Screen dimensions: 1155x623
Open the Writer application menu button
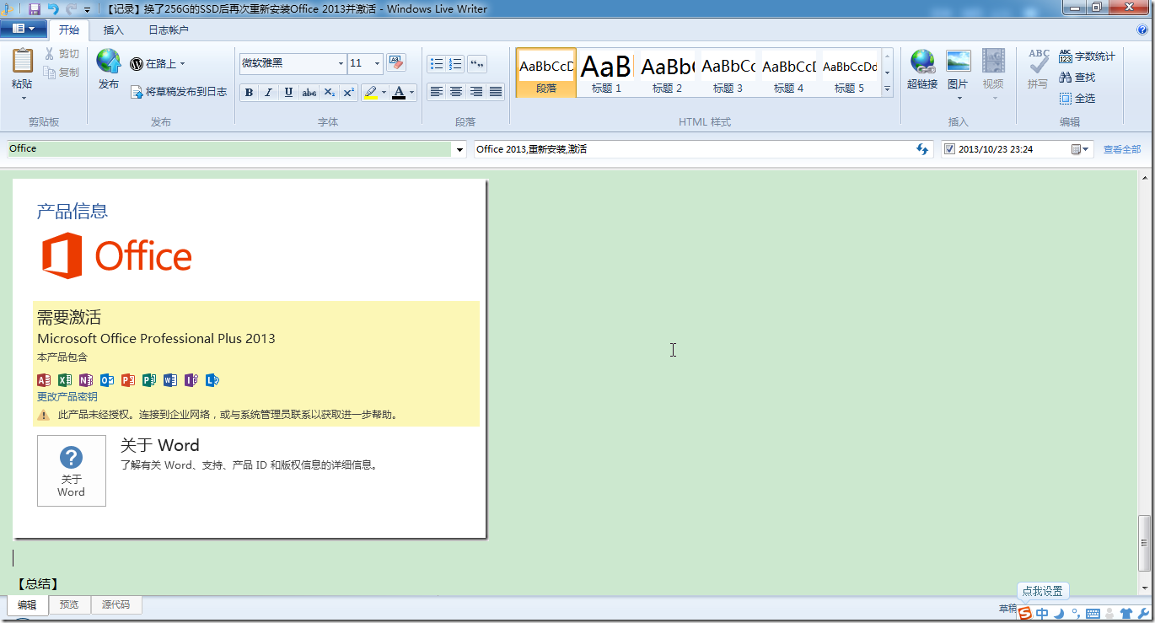pos(24,30)
